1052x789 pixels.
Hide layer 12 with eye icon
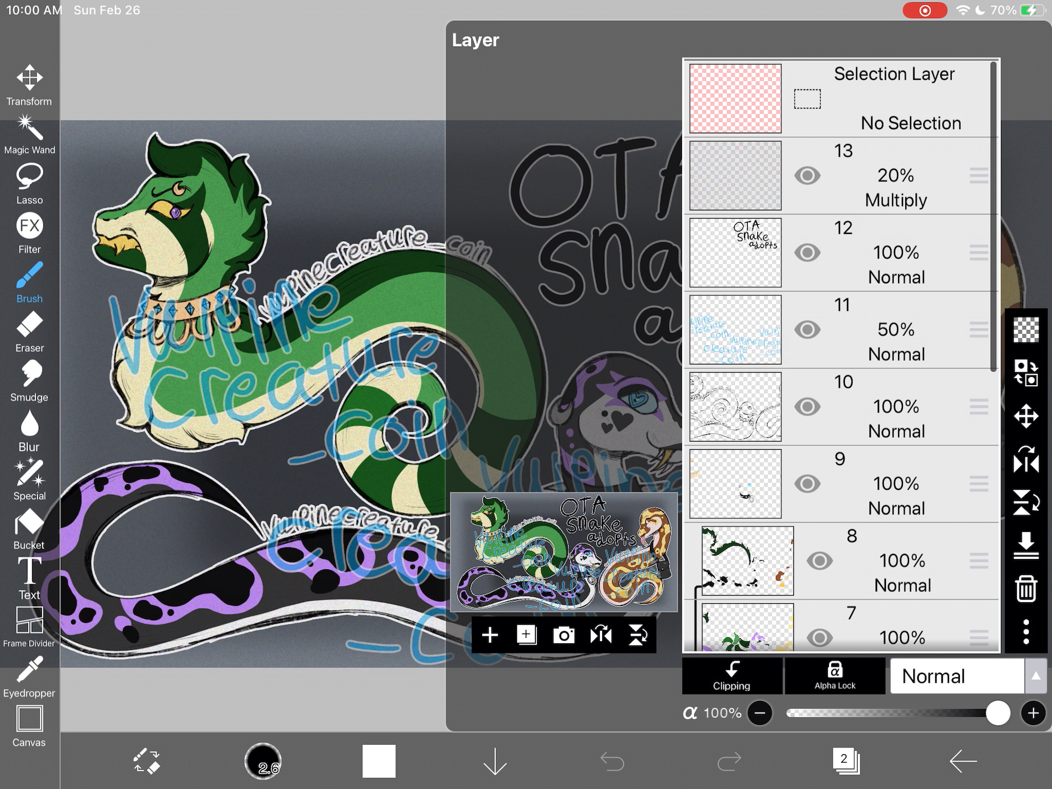pos(807,253)
